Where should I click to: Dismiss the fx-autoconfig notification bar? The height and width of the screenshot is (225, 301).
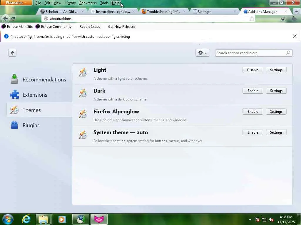tap(295, 36)
